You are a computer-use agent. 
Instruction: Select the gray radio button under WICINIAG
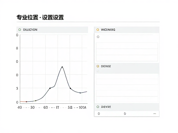tap(98, 37)
